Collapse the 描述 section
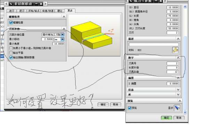This screenshot has height=132, width=209. (x=178, y=39)
